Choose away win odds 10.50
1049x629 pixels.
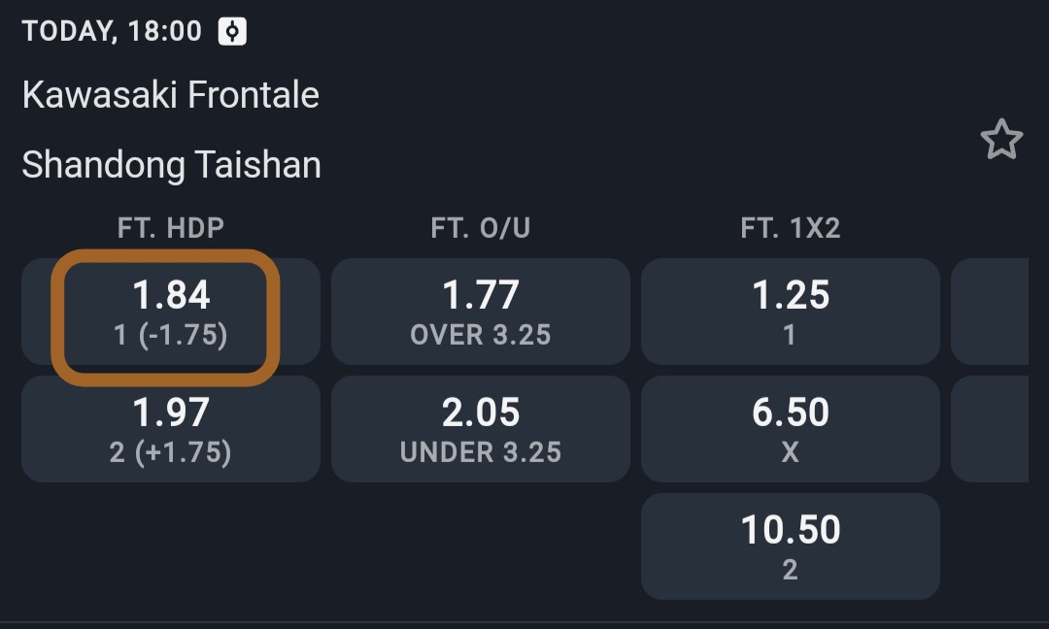click(x=790, y=546)
